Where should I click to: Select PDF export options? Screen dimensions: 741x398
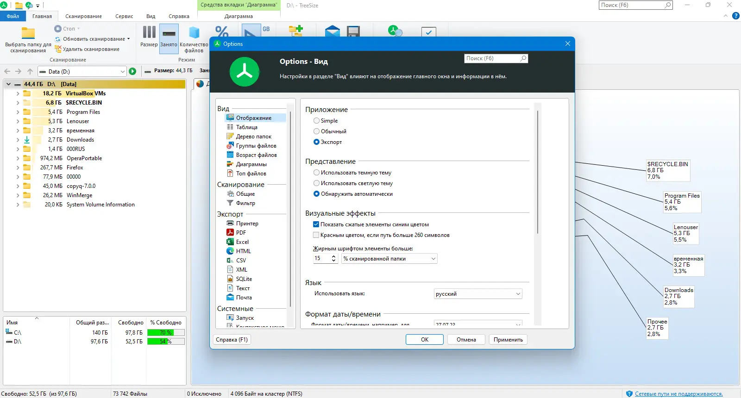coord(241,233)
